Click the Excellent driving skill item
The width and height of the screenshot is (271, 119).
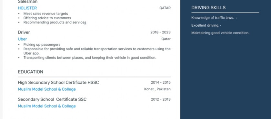click(205, 25)
